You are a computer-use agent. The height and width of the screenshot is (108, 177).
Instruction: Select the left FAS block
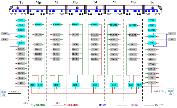point(21,78)
